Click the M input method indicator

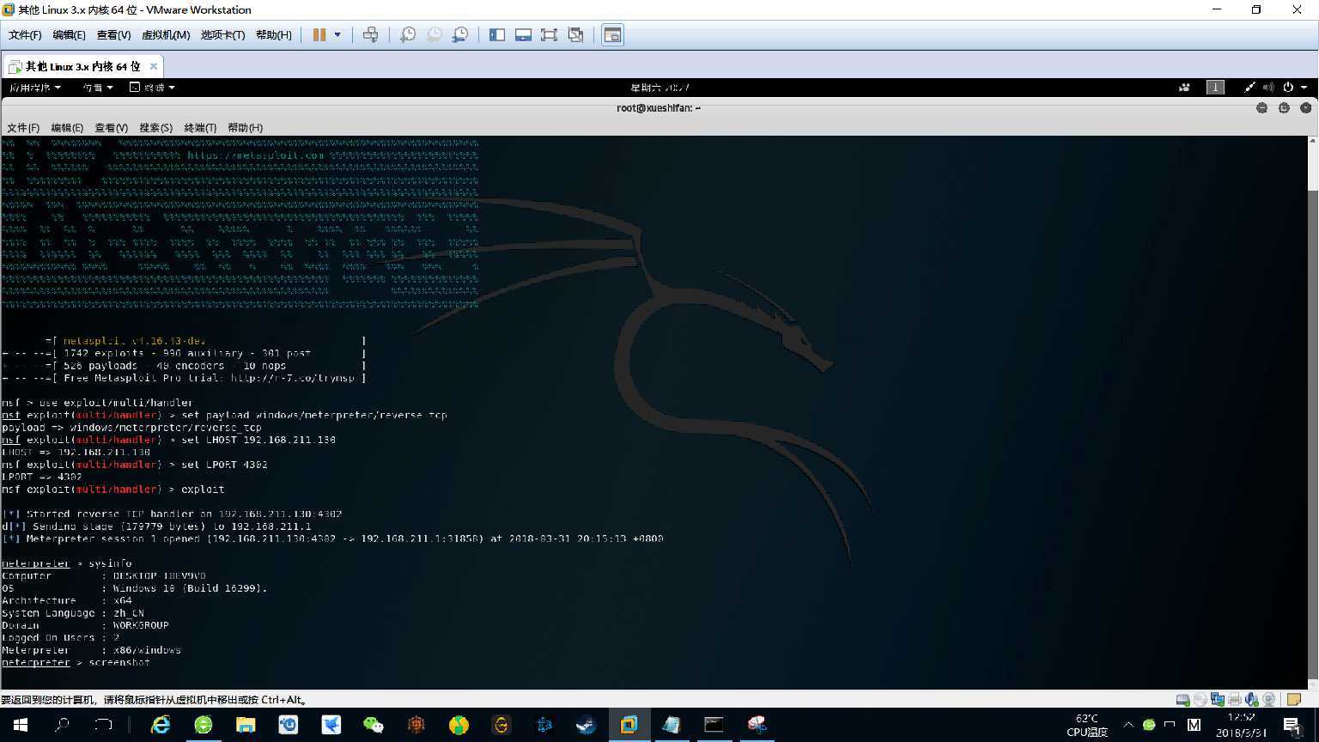coord(1194,725)
